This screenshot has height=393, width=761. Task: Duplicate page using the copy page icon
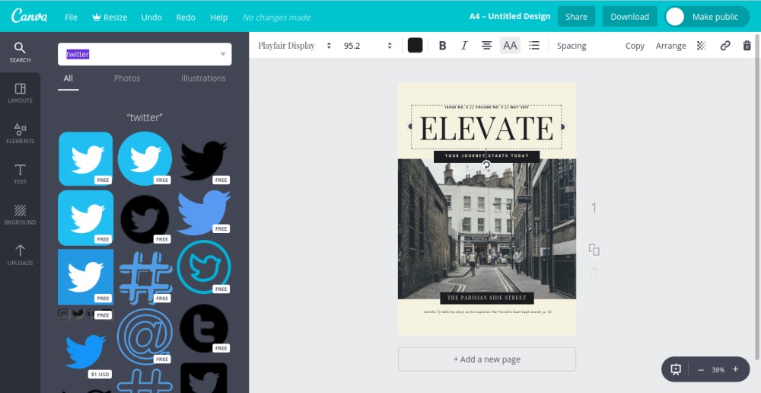594,250
